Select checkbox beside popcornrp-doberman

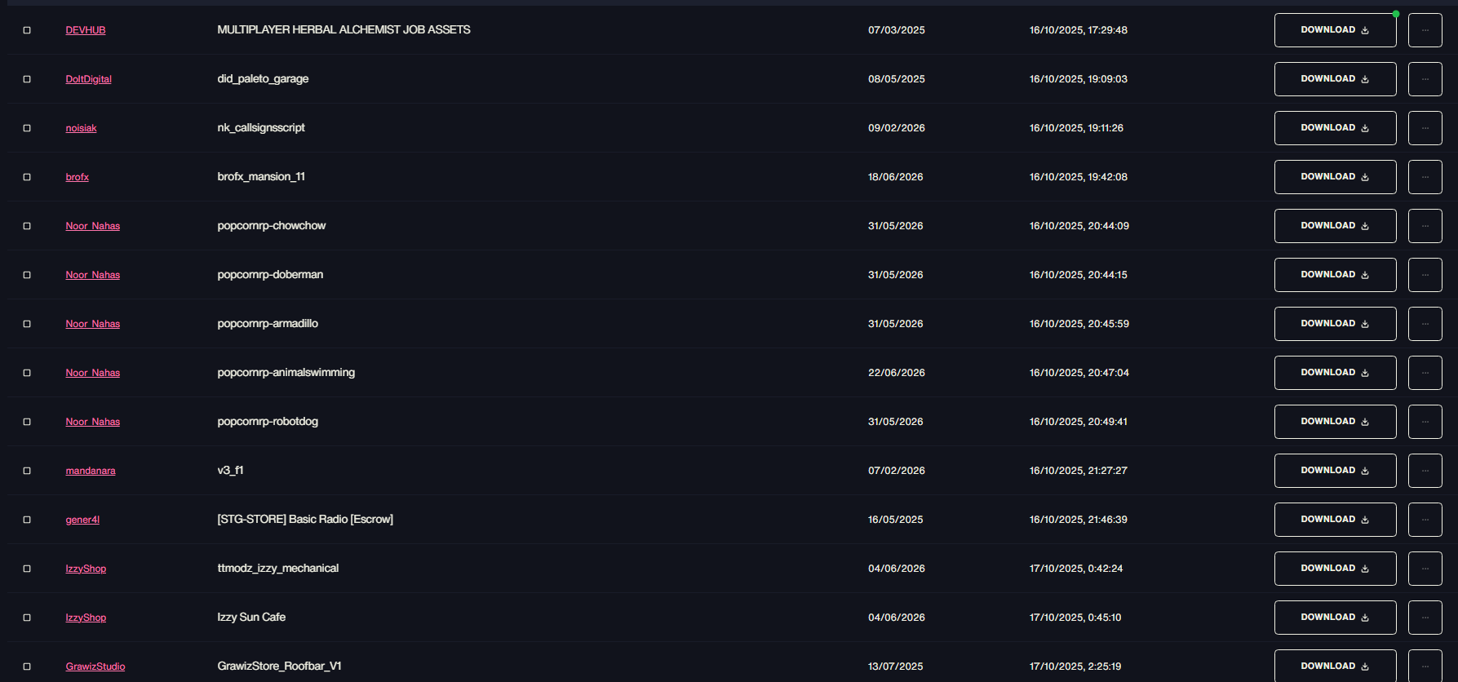[27, 275]
